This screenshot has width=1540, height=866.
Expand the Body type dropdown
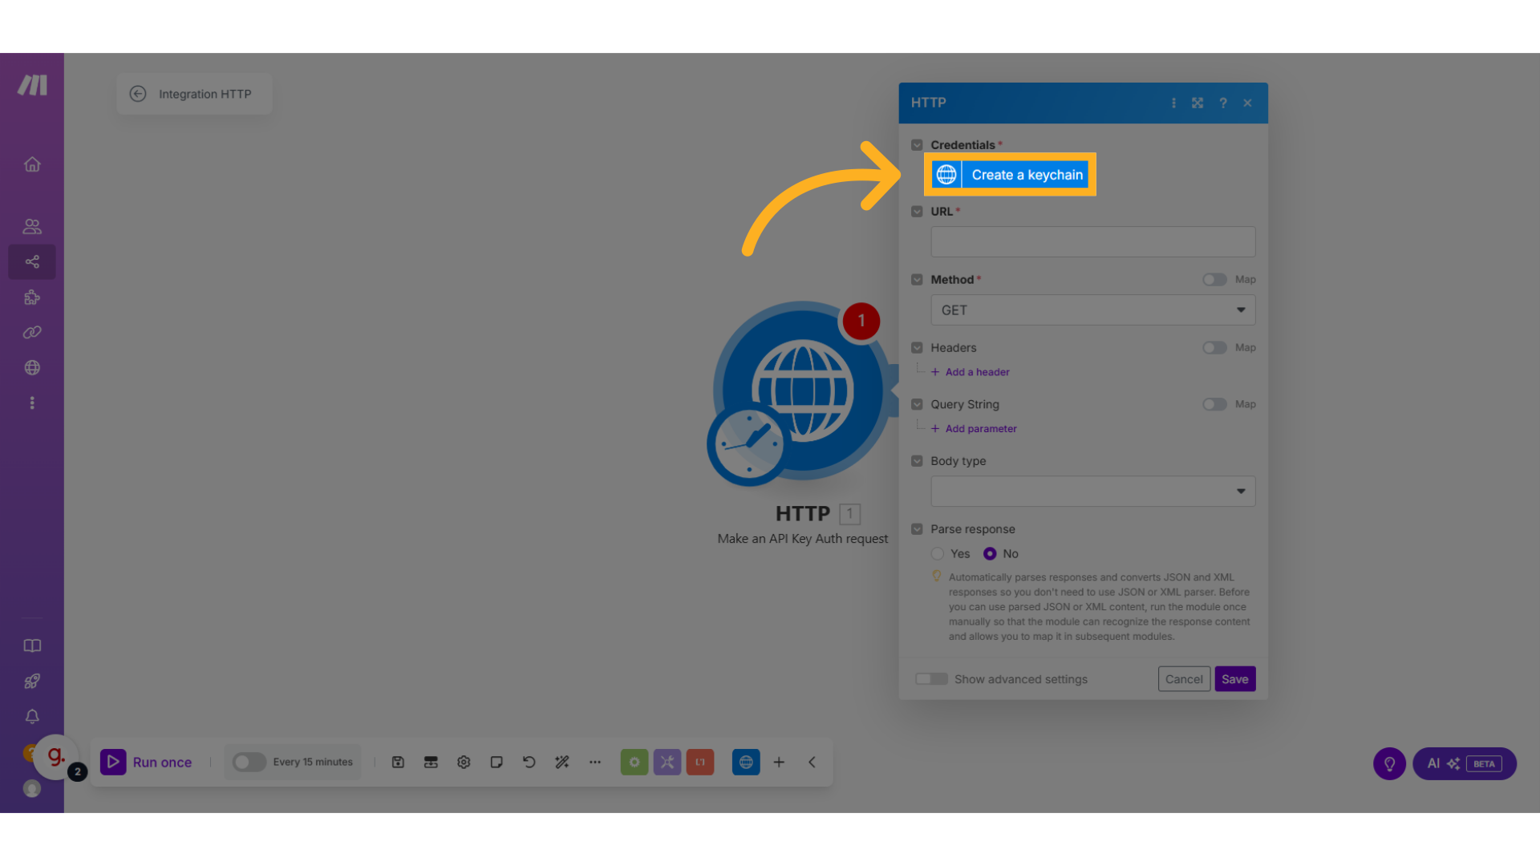pyautogui.click(x=1092, y=492)
